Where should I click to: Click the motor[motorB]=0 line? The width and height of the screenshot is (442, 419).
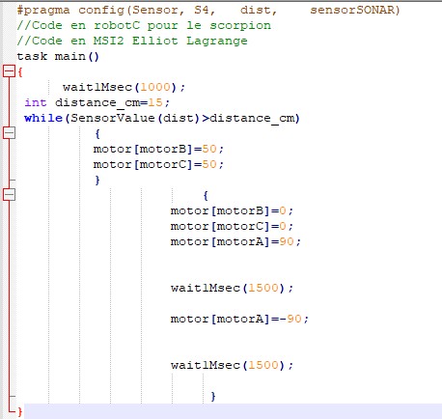pos(232,210)
